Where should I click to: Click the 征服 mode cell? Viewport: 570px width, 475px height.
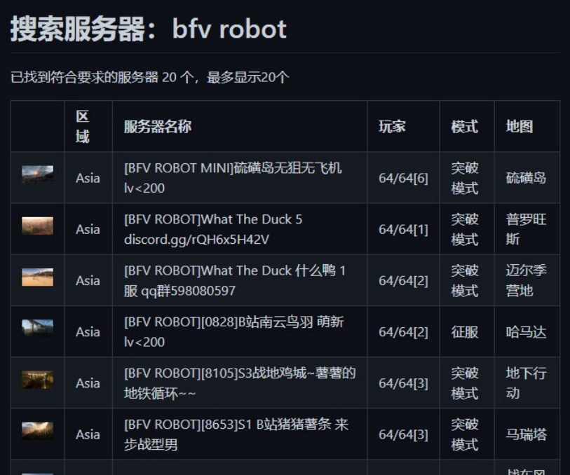tap(464, 332)
